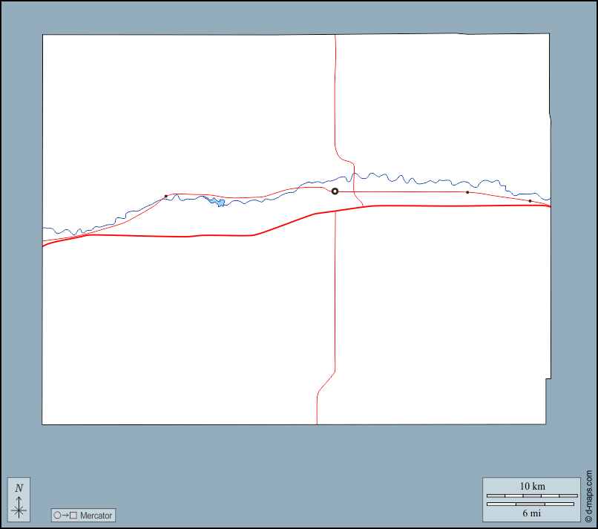Screen dimensions: 598x529
Task: Click the north arrow compass icon
Action: pyautogui.click(x=19, y=499)
